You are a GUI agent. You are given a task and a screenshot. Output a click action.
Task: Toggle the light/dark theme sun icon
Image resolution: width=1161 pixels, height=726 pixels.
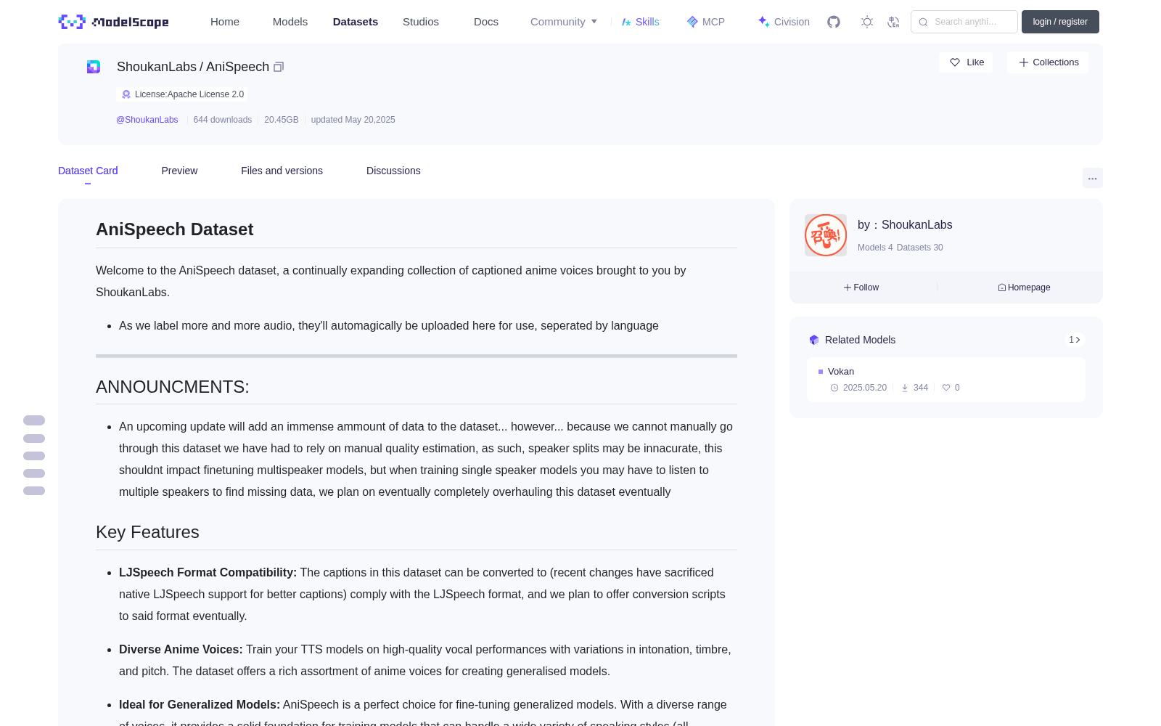tap(867, 22)
